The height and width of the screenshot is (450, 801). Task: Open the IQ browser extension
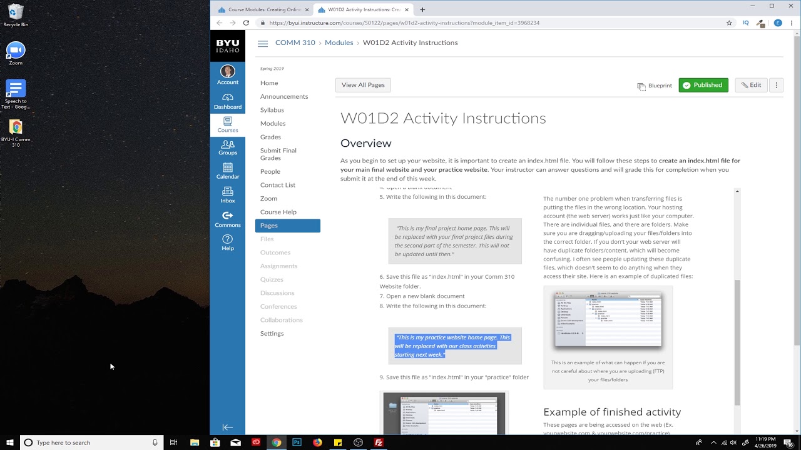[x=745, y=23]
